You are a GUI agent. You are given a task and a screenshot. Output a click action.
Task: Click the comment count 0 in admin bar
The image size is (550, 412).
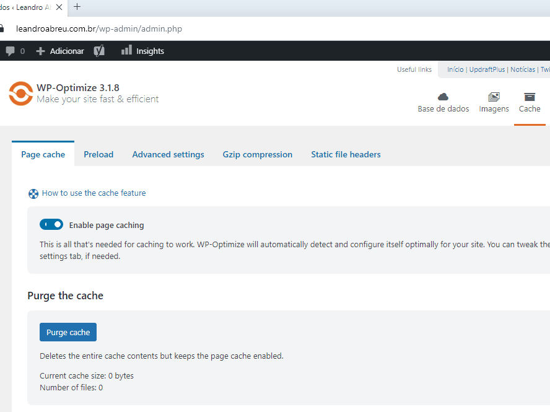coord(22,51)
